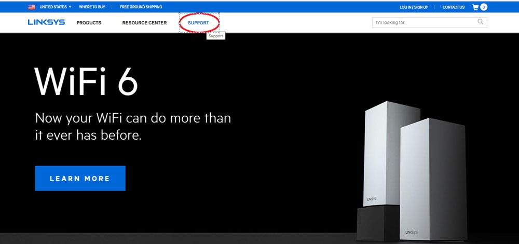Screen dimensions: 519x244
Task: Click the cart item count badge
Action: 484,7
